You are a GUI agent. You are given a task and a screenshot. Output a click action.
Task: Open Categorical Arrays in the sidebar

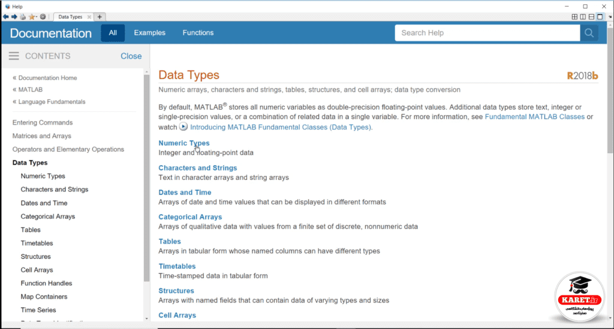click(48, 216)
